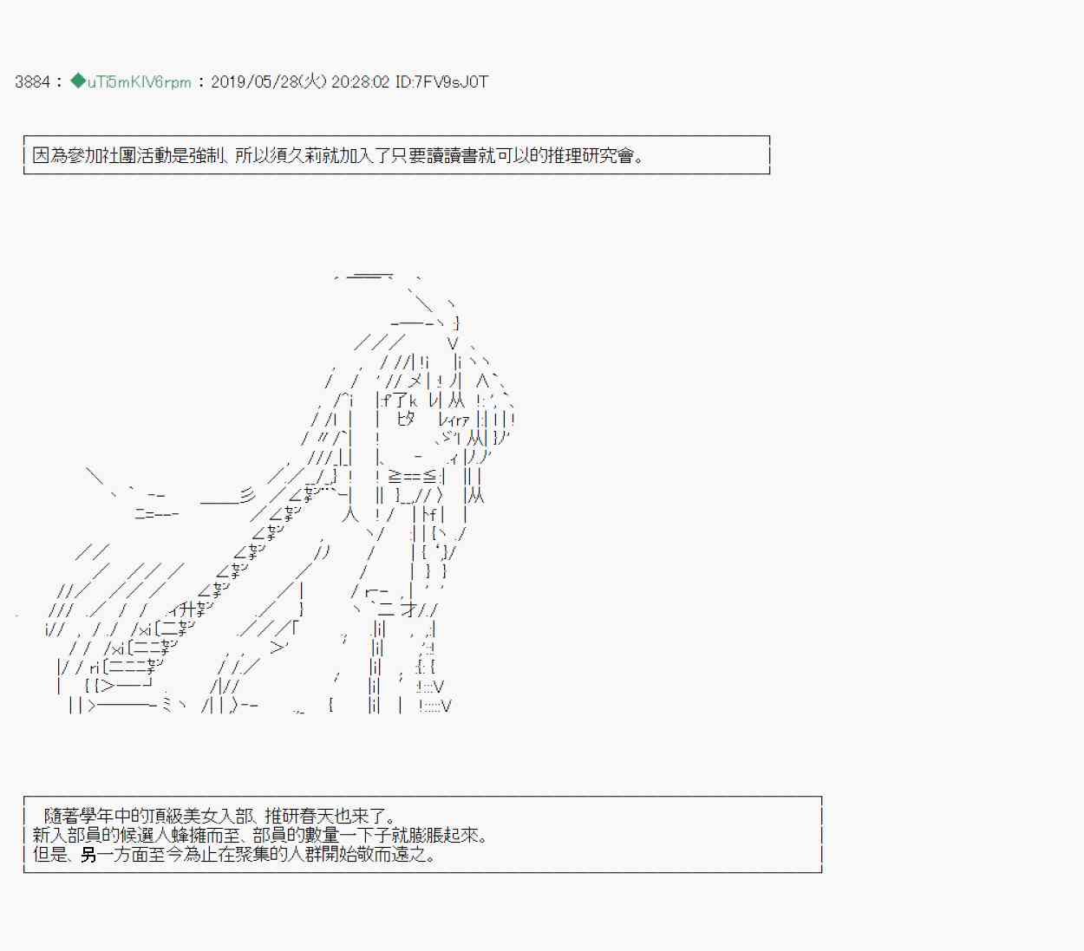Click the bold 另 character in bottom caption

tap(88, 855)
